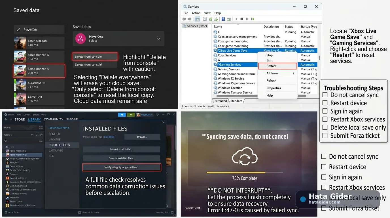Click the Move install folder button
Screen dimensions: 390x218
(x=122, y=149)
